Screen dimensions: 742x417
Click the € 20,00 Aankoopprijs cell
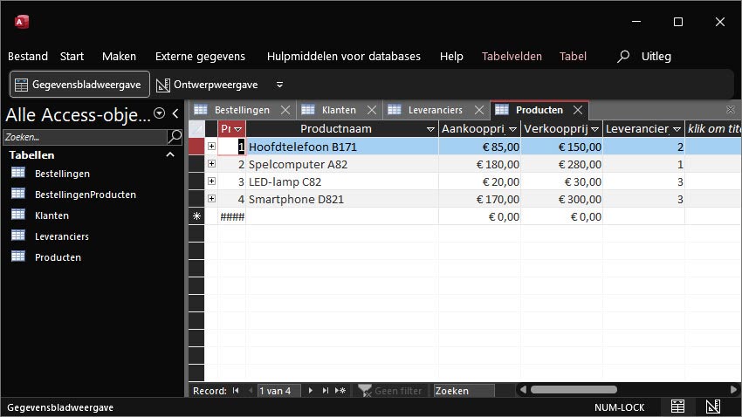point(479,181)
